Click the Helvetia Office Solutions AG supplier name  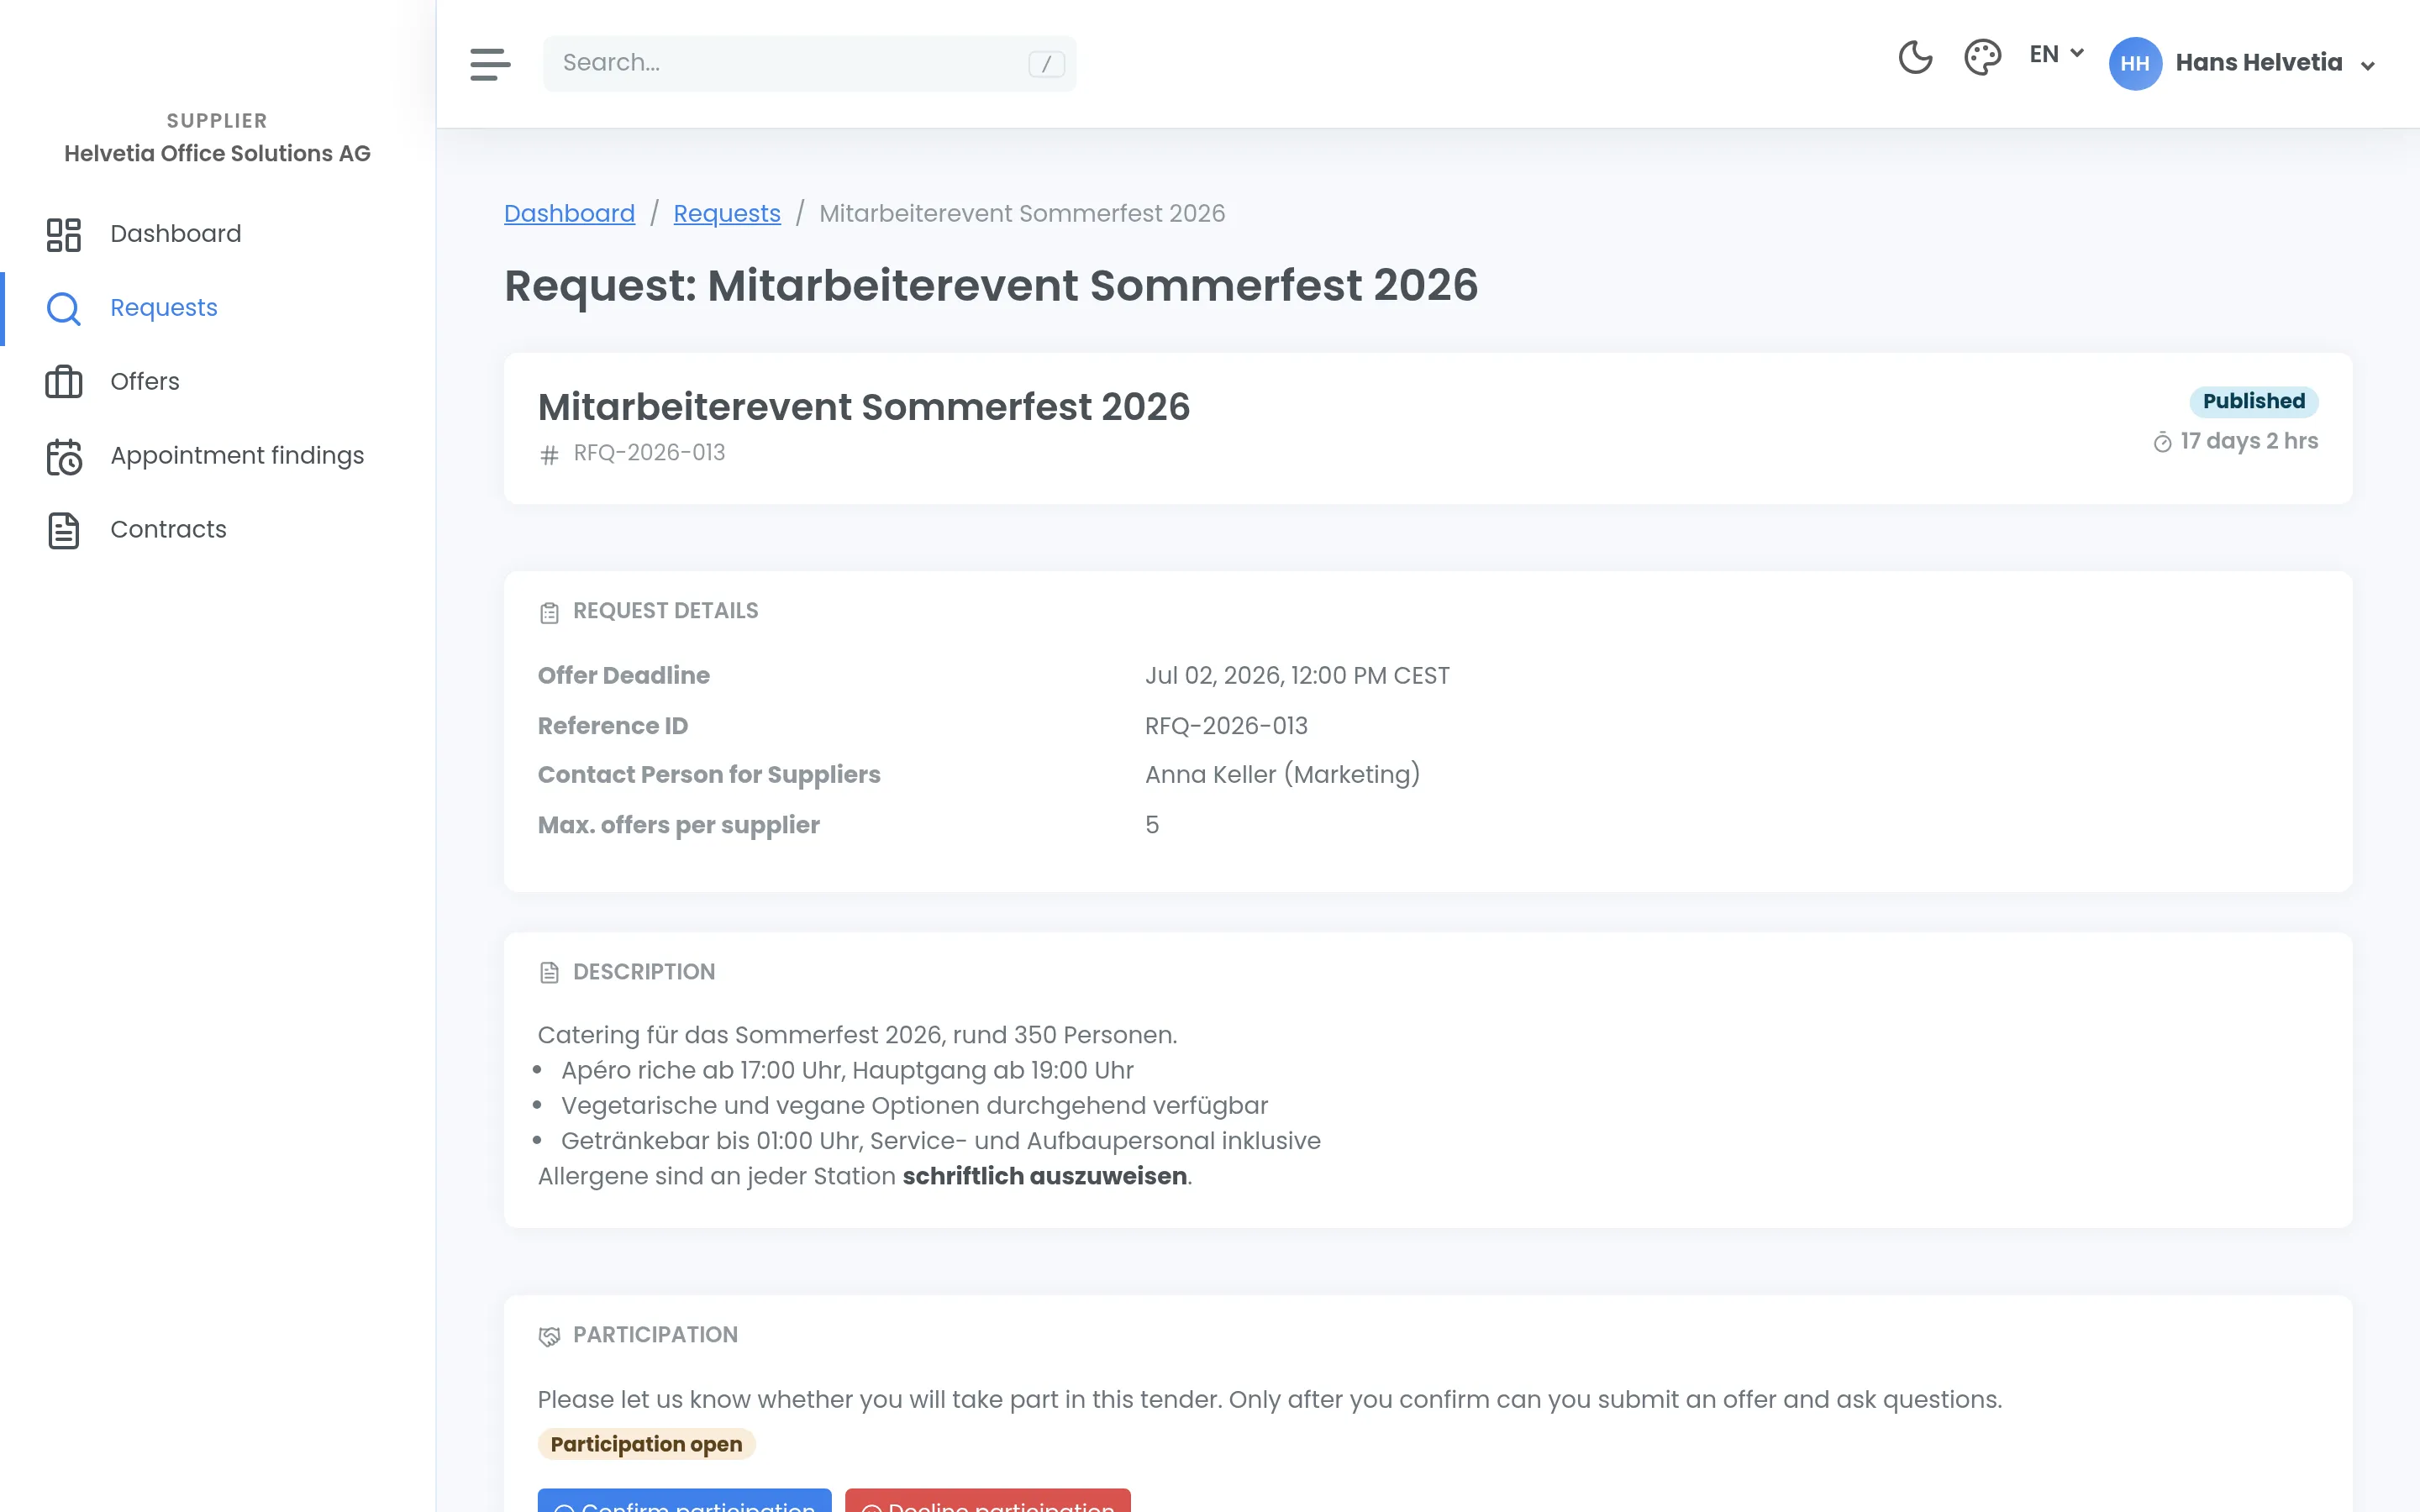tap(217, 153)
